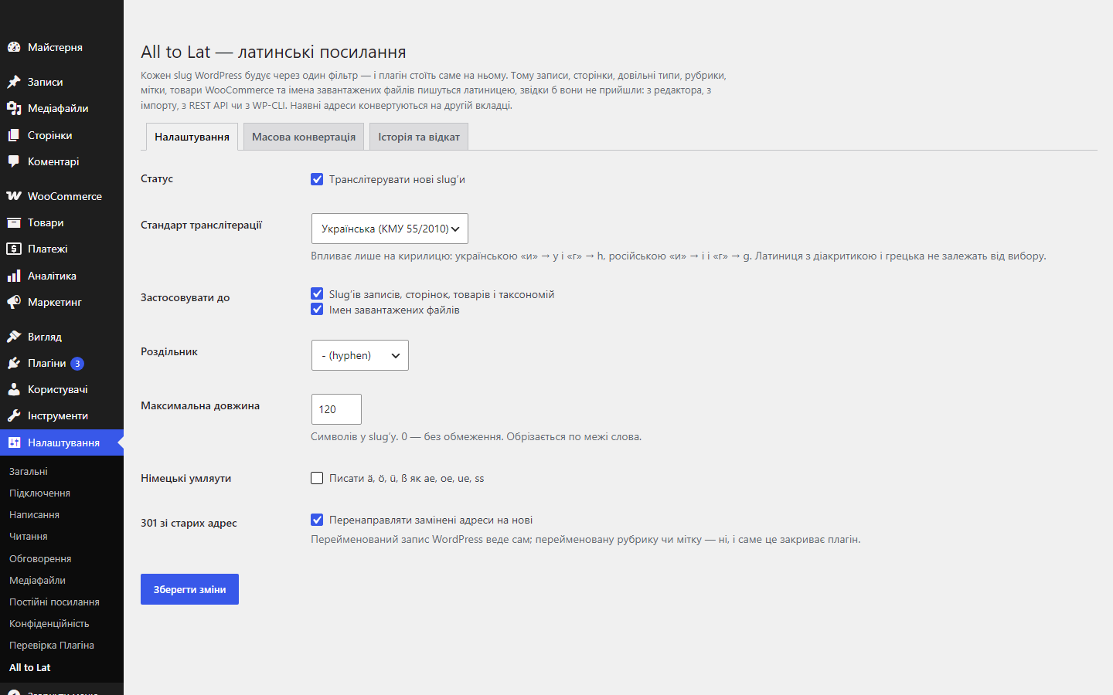
Task: Click the page heading All to Lat
Action: pos(274,52)
